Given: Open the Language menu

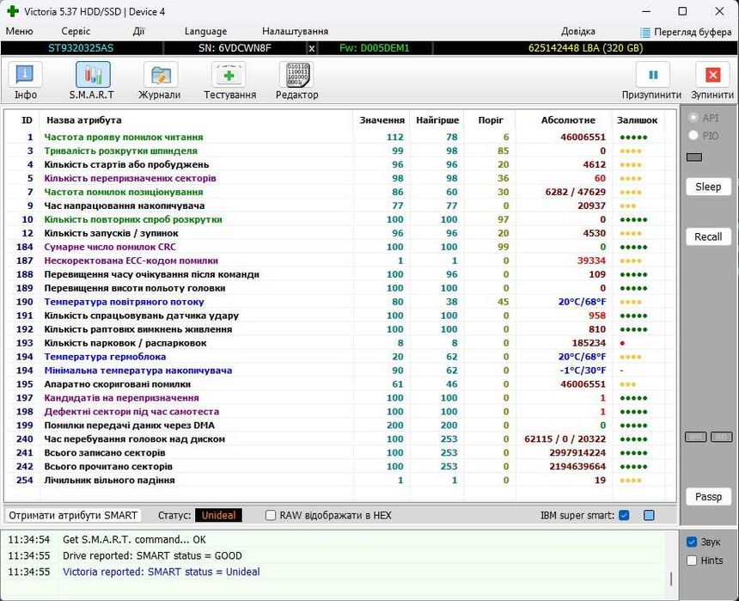Looking at the screenshot, I should 205,32.
